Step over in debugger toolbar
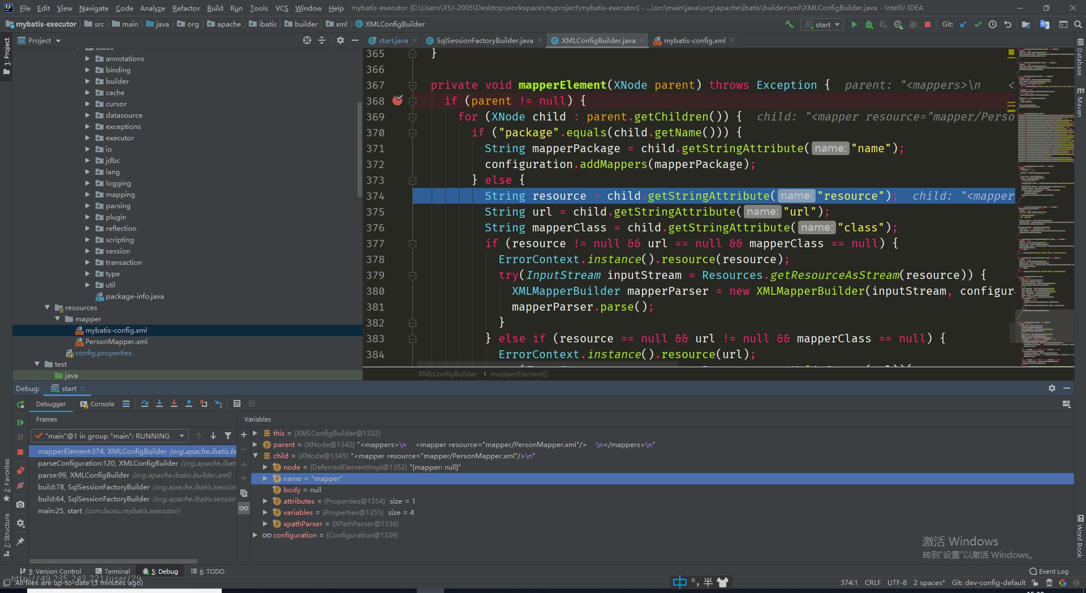The image size is (1086, 593). pyautogui.click(x=145, y=403)
